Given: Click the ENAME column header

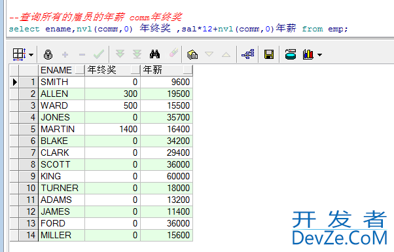Looking at the screenshot, I should point(62,70).
